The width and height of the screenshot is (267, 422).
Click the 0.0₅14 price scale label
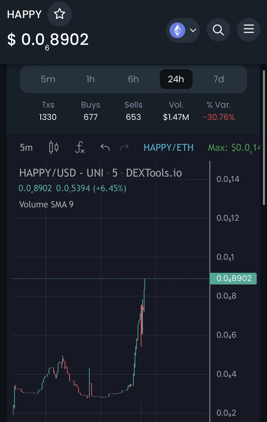[x=228, y=179]
